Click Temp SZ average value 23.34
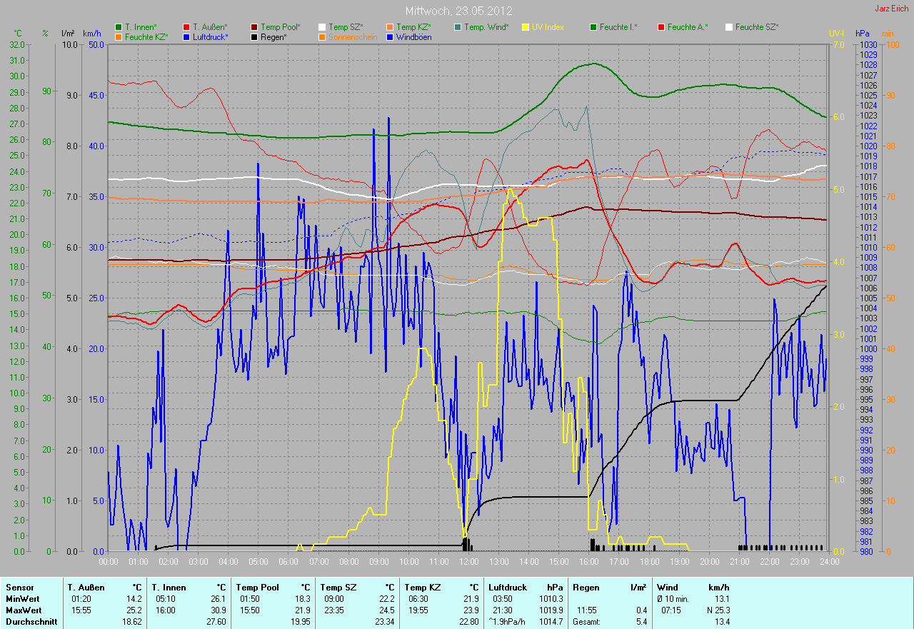The width and height of the screenshot is (914, 629). click(x=384, y=622)
